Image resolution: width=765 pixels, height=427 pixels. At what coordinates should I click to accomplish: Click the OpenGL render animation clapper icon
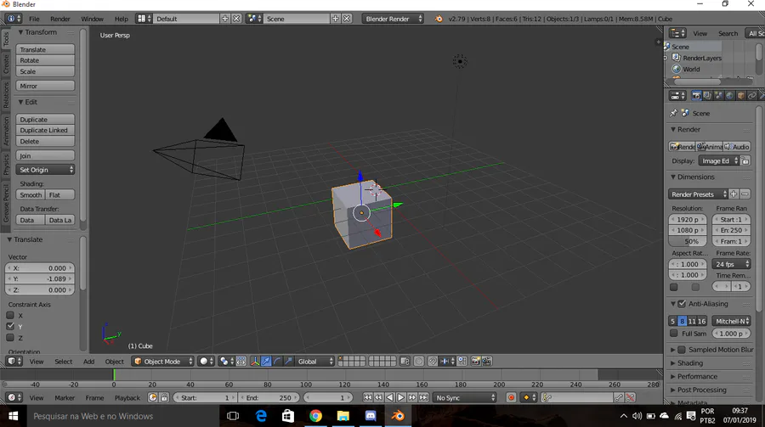[x=486, y=361]
